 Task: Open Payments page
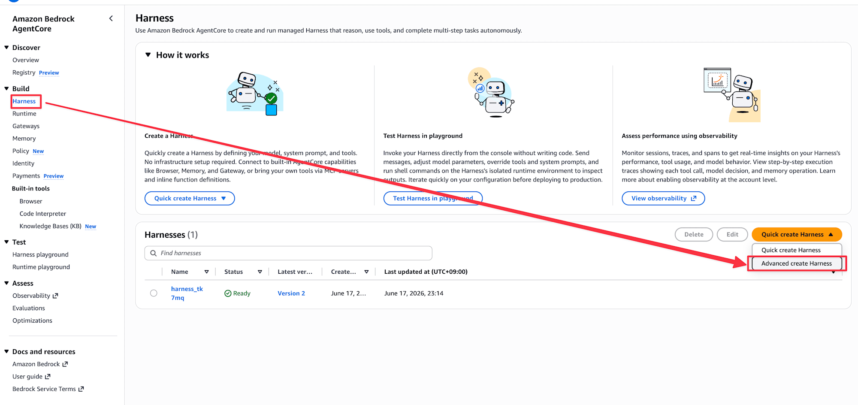click(x=26, y=176)
